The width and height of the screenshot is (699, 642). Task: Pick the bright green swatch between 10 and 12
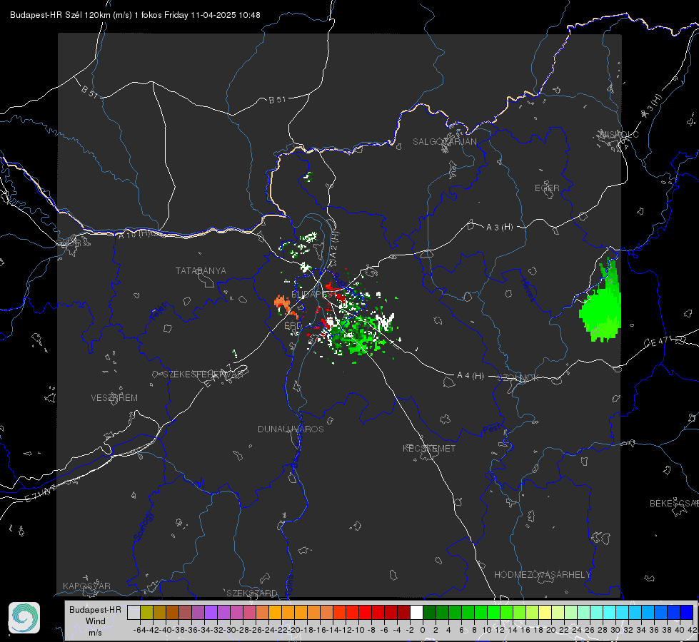pos(494,612)
